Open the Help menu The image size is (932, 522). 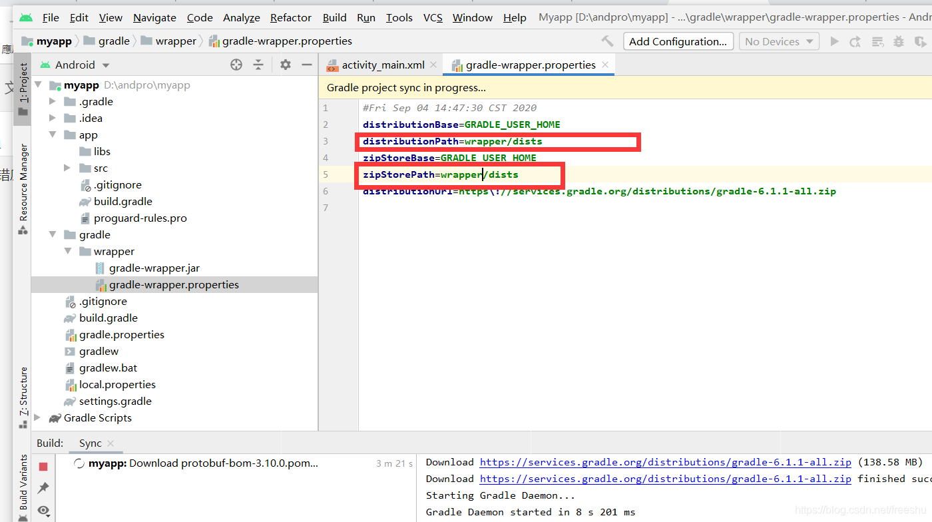point(515,18)
